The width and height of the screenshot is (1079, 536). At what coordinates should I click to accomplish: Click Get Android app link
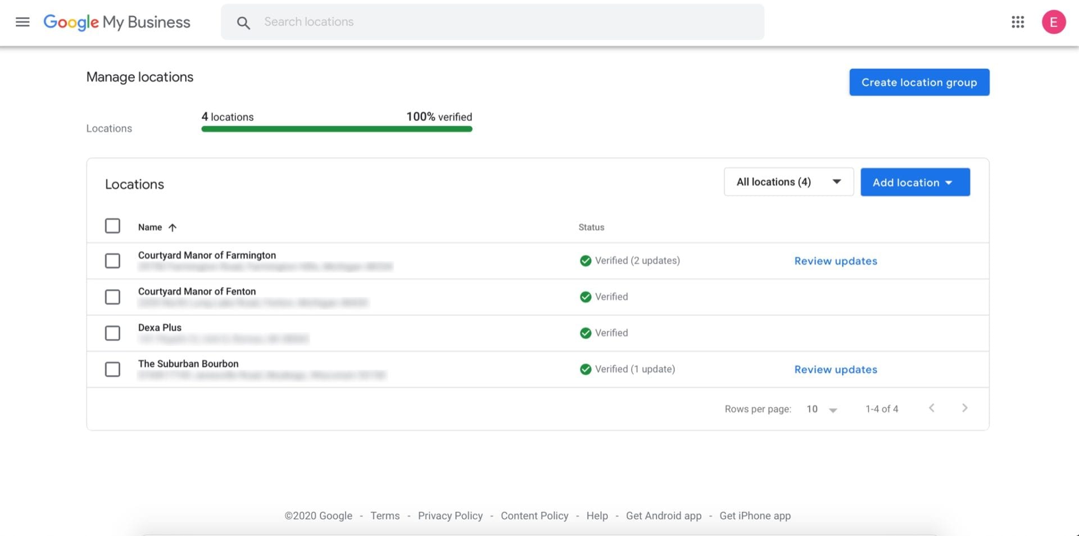664,516
